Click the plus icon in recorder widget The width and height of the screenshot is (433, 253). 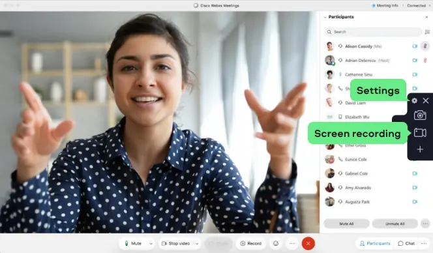pos(420,149)
